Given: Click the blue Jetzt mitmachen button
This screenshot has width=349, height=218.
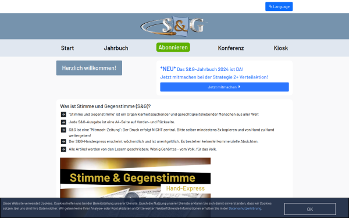Looking at the screenshot, I should pos(225,87).
